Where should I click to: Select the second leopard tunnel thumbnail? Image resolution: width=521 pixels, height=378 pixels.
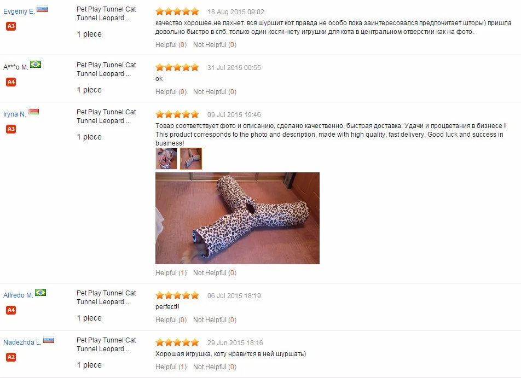pos(190,159)
